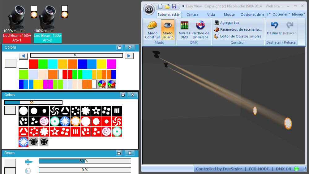The width and height of the screenshot is (309, 174).
Task: Expand the Opciones dropdown menu
Action: click(281, 14)
